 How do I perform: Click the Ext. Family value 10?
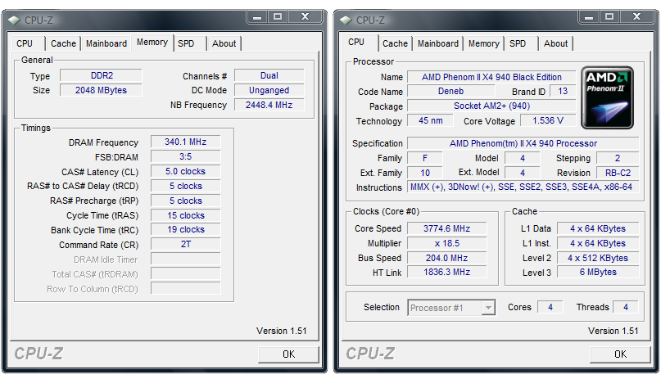(425, 173)
